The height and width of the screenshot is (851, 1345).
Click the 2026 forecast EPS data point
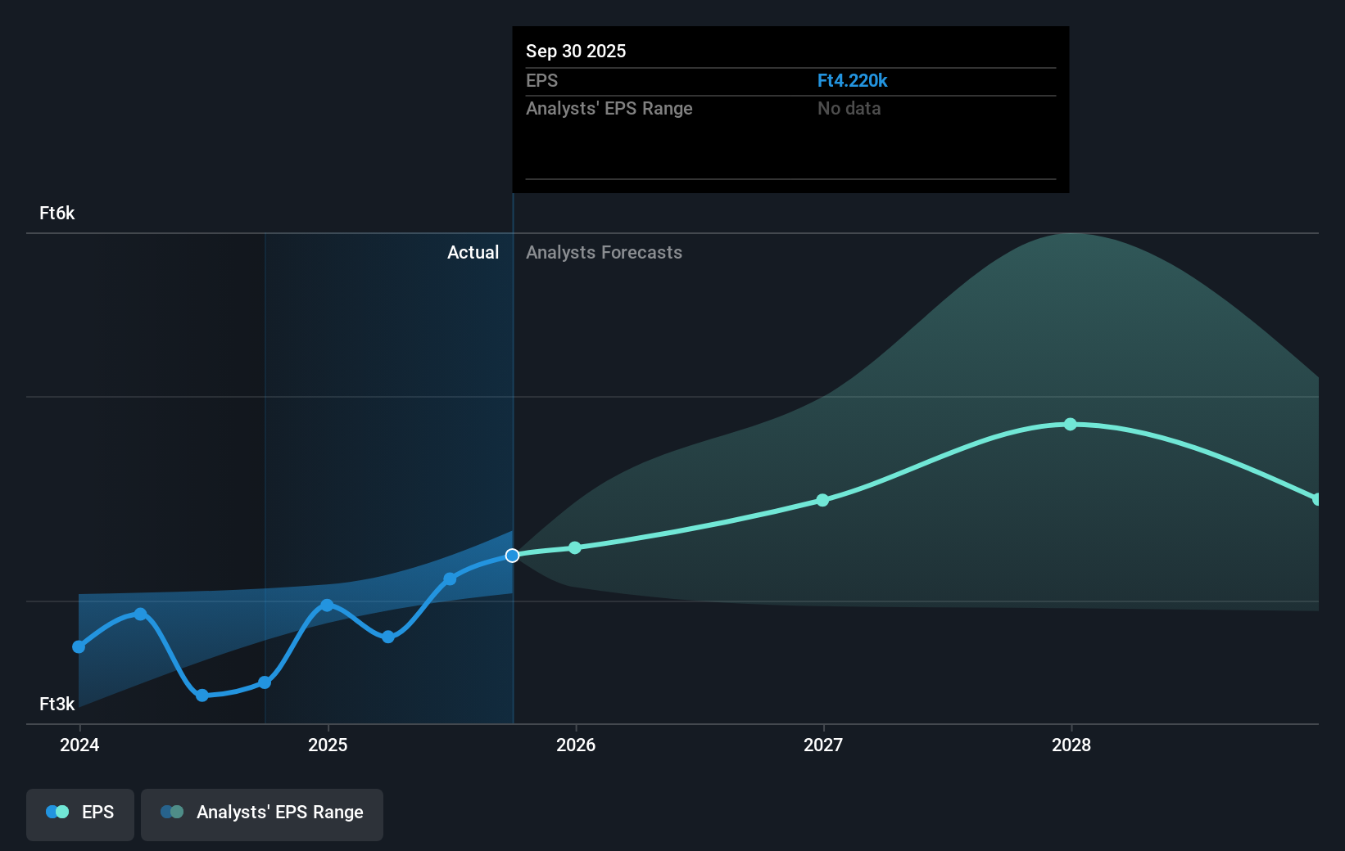click(575, 547)
